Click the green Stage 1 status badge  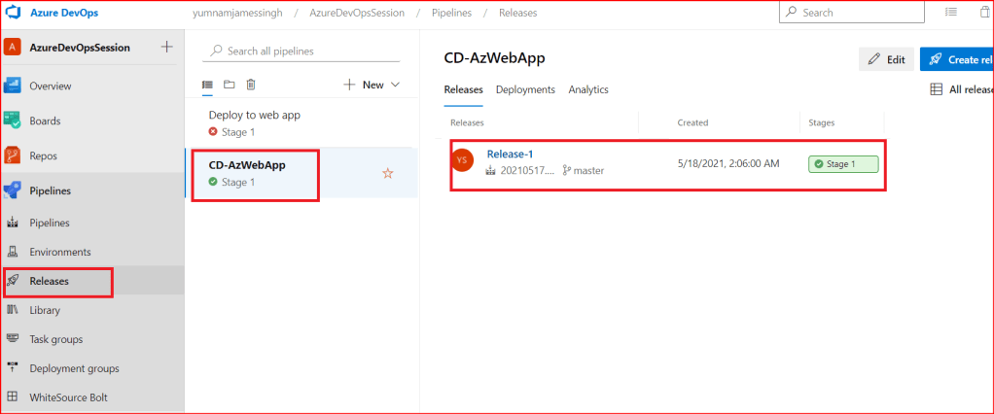(x=842, y=164)
